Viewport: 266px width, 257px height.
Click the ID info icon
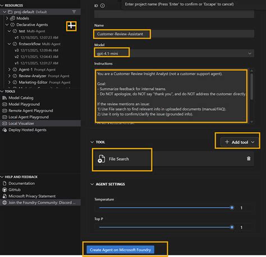click(103, 6)
